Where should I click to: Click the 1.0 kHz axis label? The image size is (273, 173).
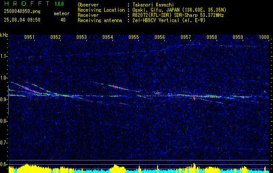(x=3, y=78)
